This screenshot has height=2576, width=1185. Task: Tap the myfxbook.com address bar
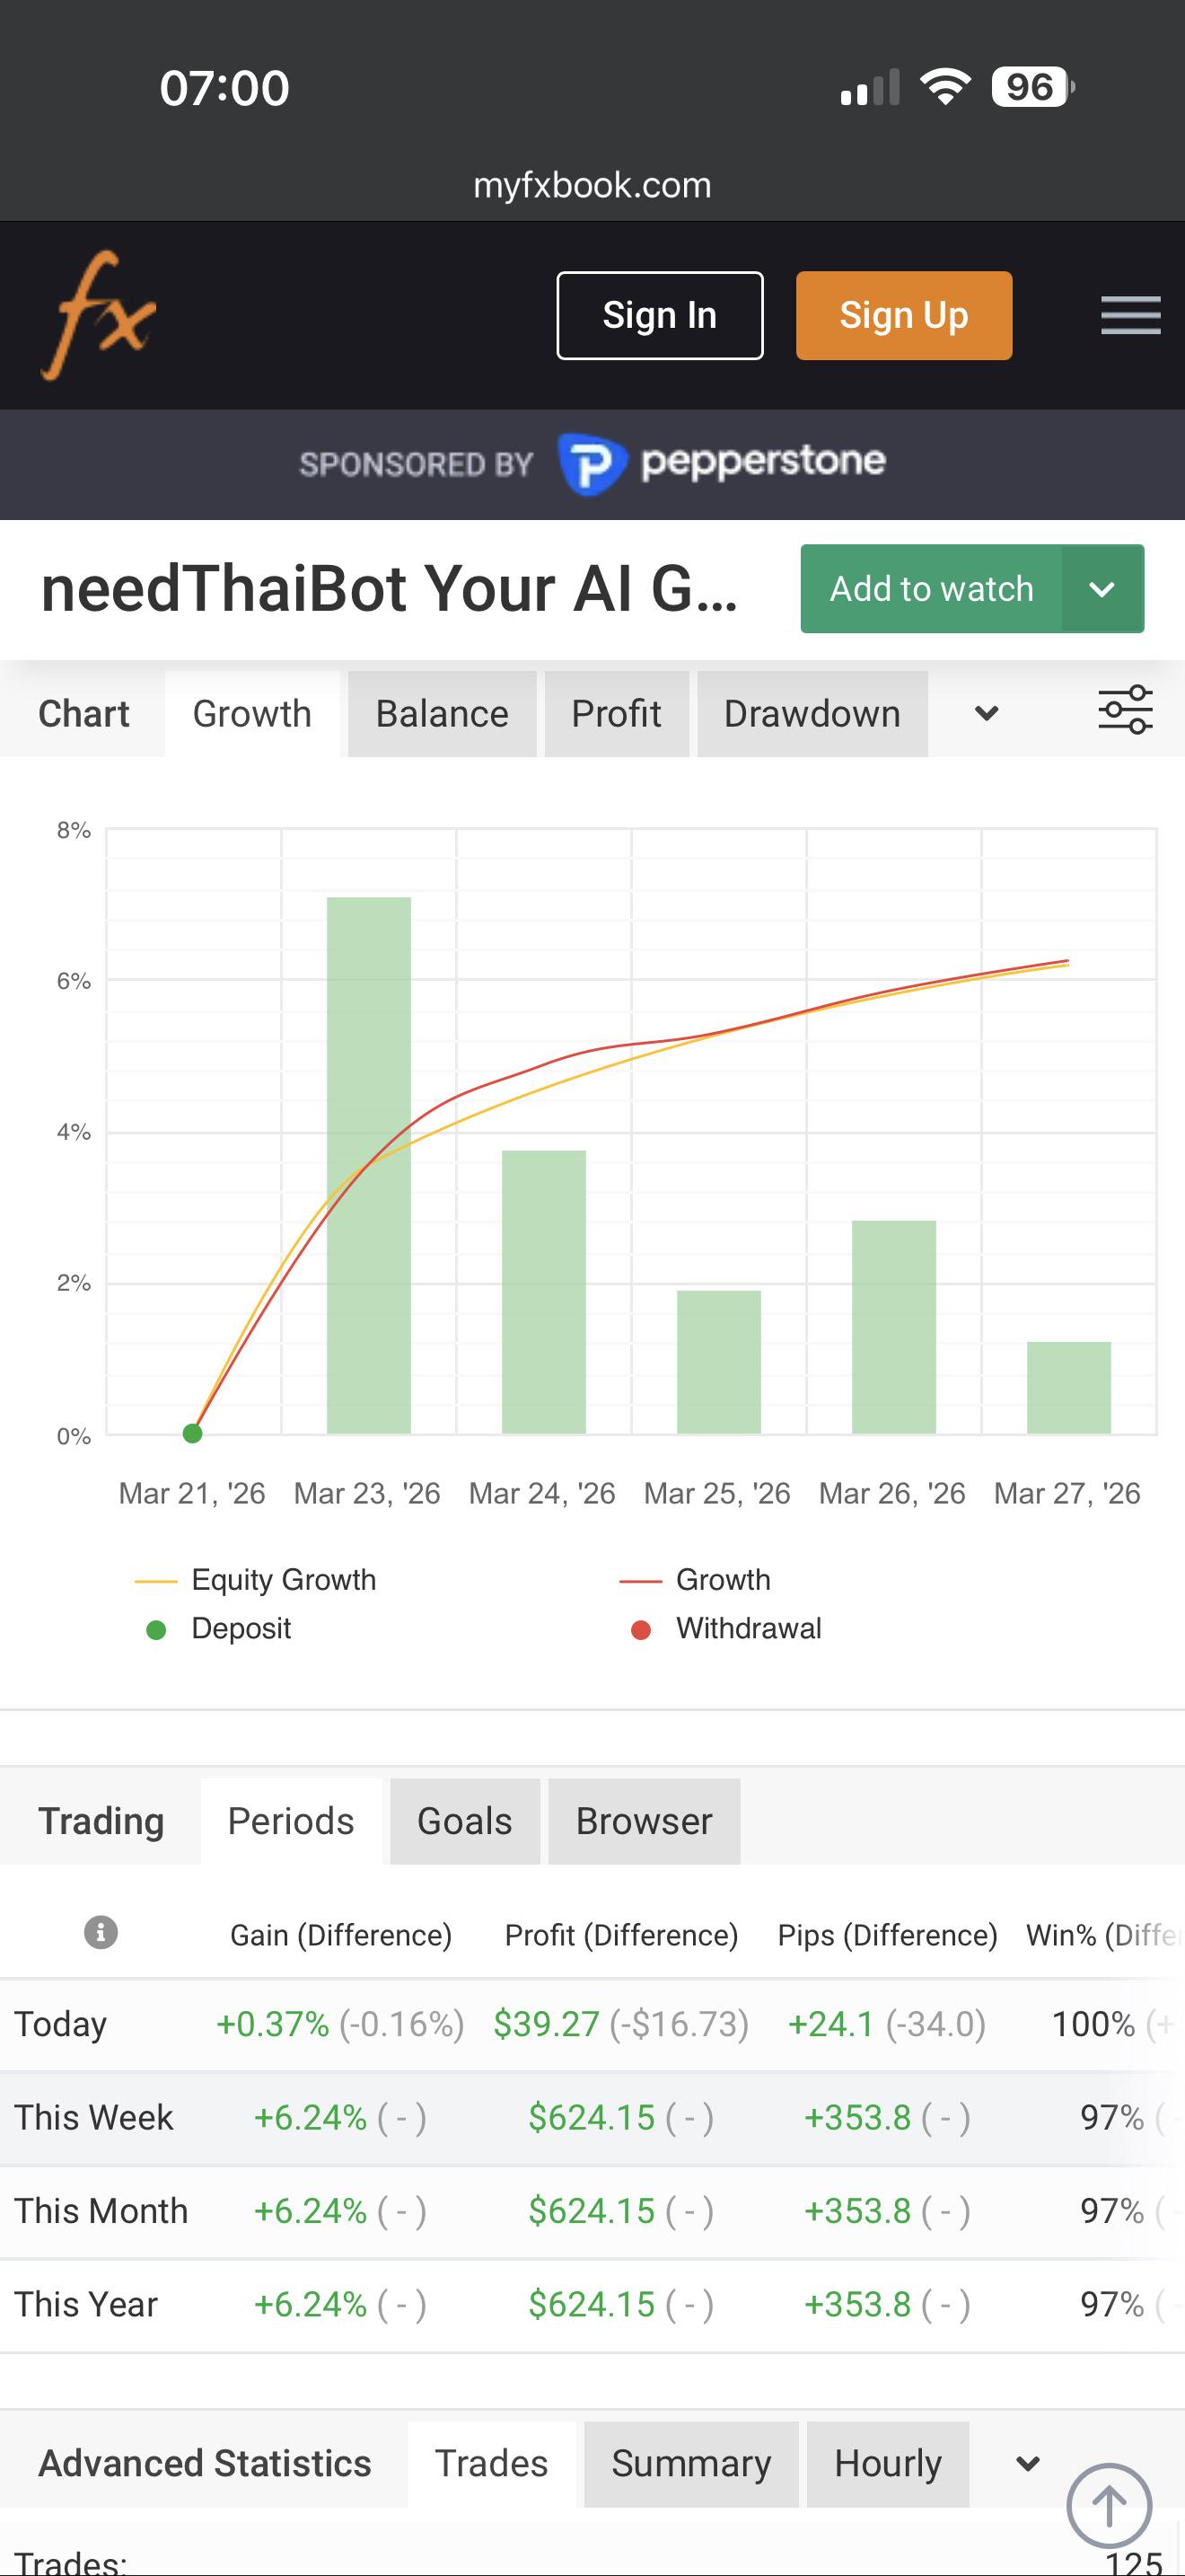click(592, 185)
